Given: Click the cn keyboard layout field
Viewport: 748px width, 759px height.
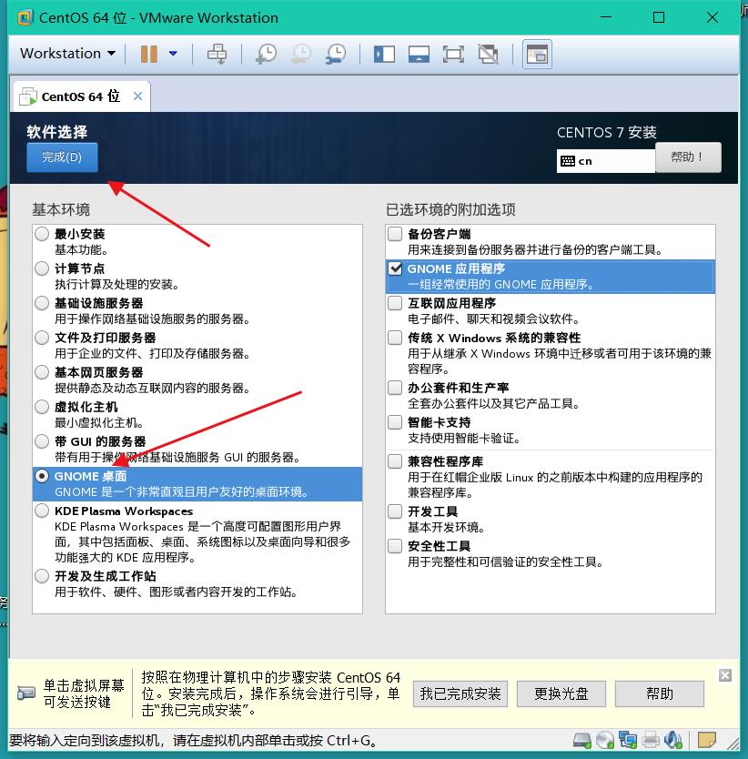Looking at the screenshot, I should click(606, 161).
